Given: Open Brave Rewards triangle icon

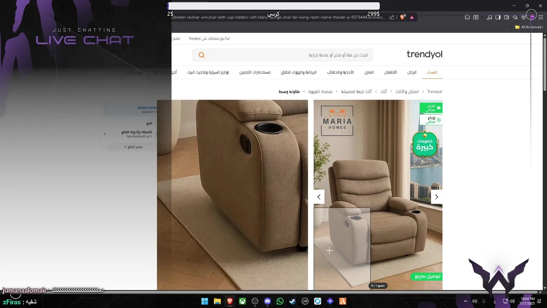Looking at the screenshot, I should coord(412,17).
